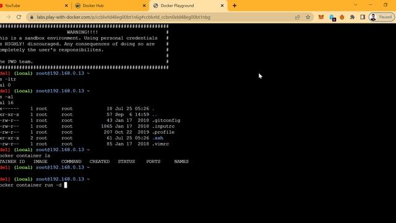Click the WARNING!!!! heading text
The image size is (396, 223).
(x=82, y=32)
